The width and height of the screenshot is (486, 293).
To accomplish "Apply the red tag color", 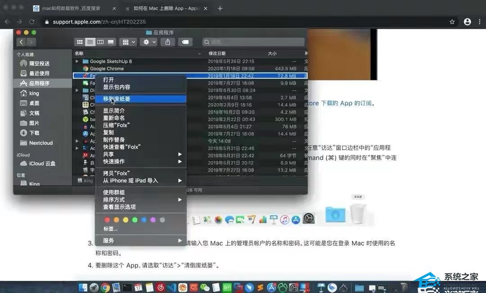I will pos(107,220).
